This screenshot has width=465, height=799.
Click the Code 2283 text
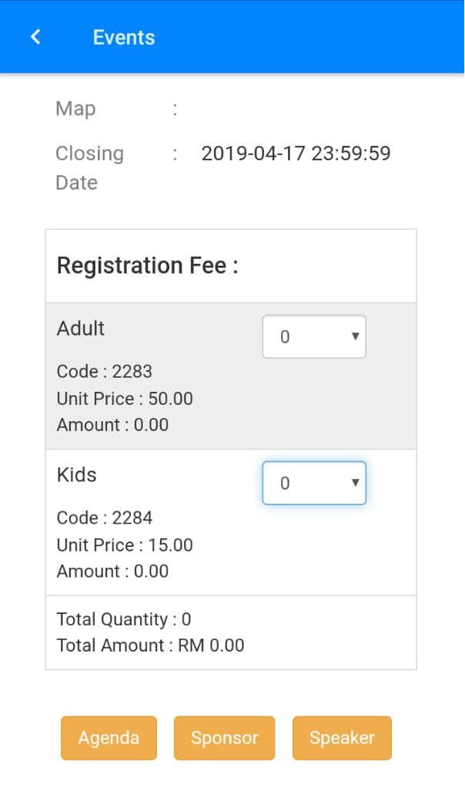pyautogui.click(x=104, y=372)
